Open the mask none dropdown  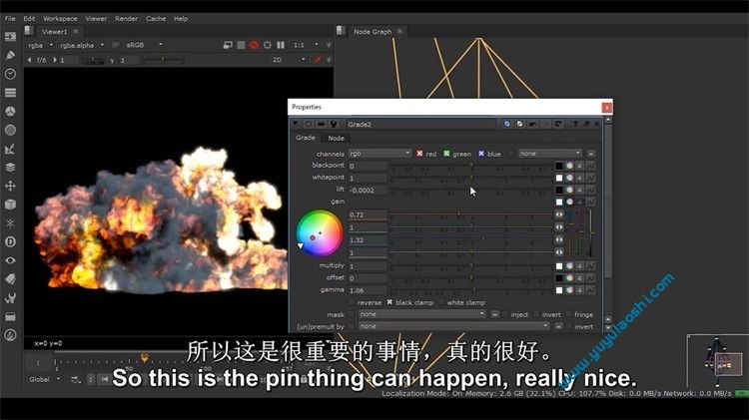coord(422,314)
